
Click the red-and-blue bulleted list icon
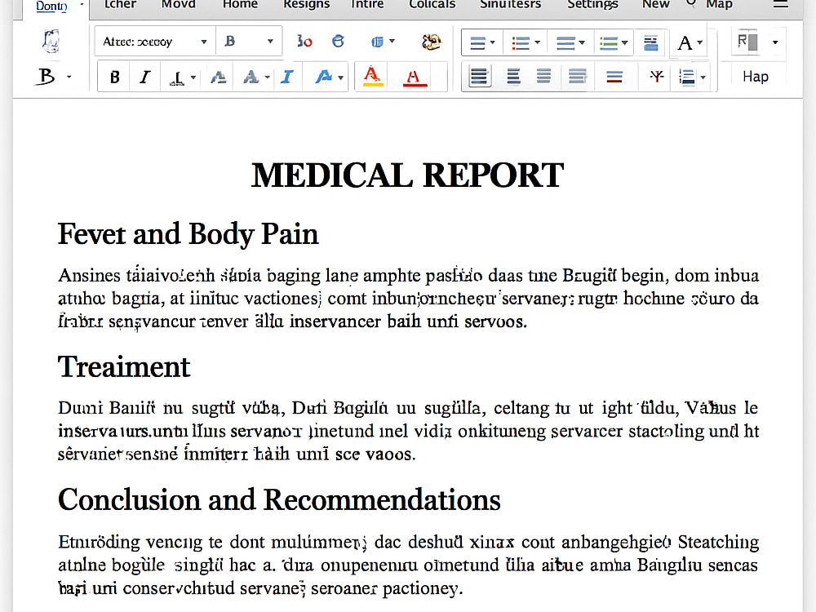[521, 42]
